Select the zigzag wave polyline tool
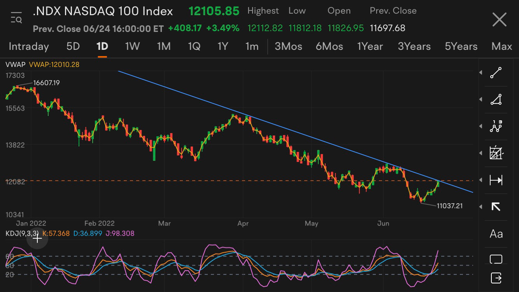This screenshot has height=292, width=519. tap(496, 127)
